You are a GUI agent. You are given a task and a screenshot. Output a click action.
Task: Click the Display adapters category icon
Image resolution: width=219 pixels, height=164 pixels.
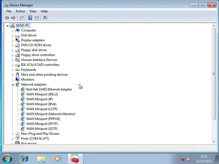click(18, 40)
